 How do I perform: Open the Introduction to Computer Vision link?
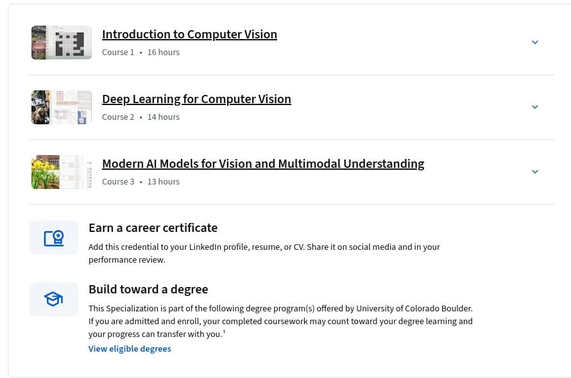189,34
